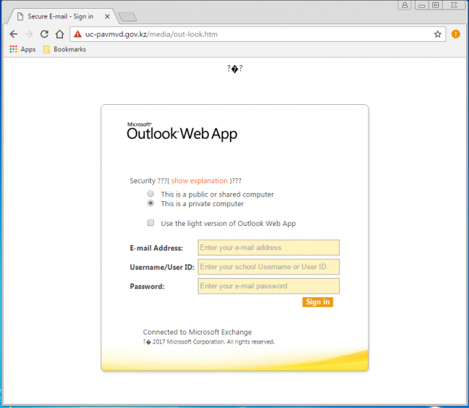Click 'Connected to Microsoft Exchange' text

pyautogui.click(x=197, y=332)
